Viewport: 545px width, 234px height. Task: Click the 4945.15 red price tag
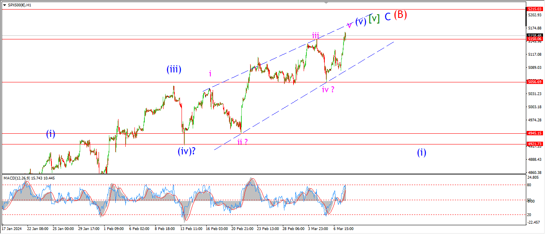(x=535, y=133)
